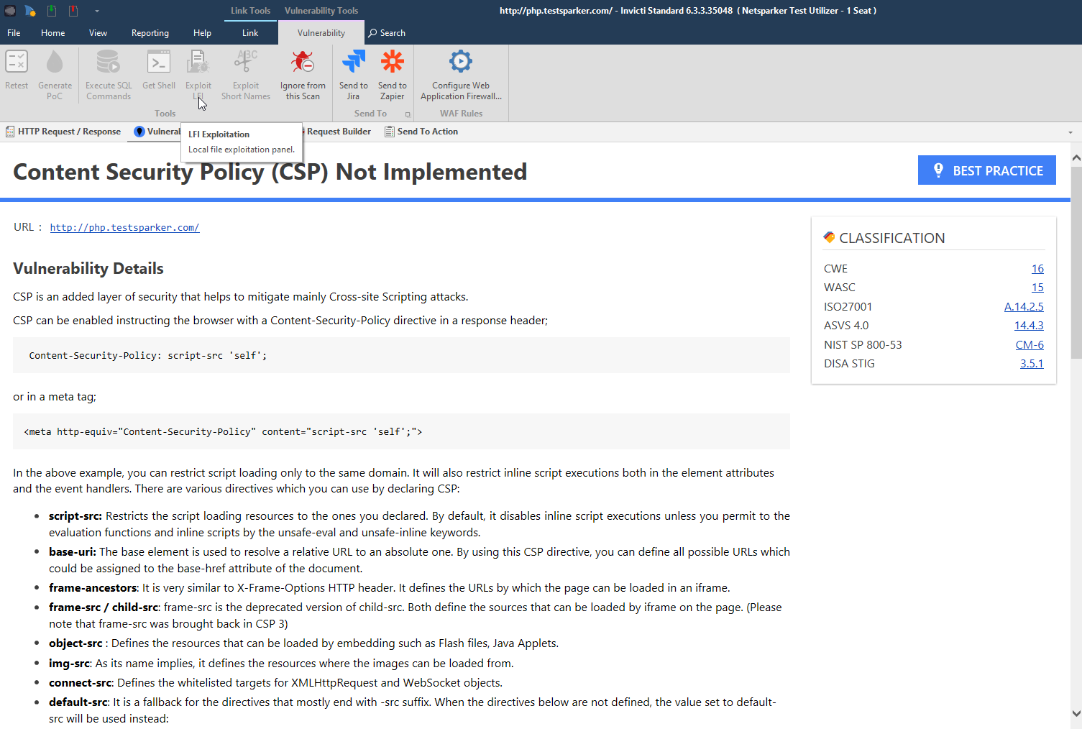Select the Vulnerability ribbon tab
This screenshot has height=729, width=1082.
pos(321,33)
